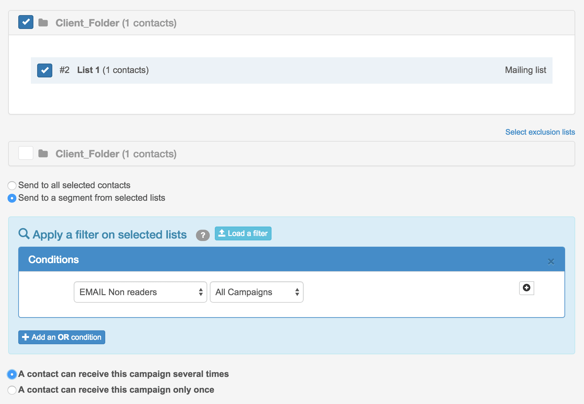Click the 'Mailing list' type label
584x404 pixels.
pyautogui.click(x=526, y=70)
